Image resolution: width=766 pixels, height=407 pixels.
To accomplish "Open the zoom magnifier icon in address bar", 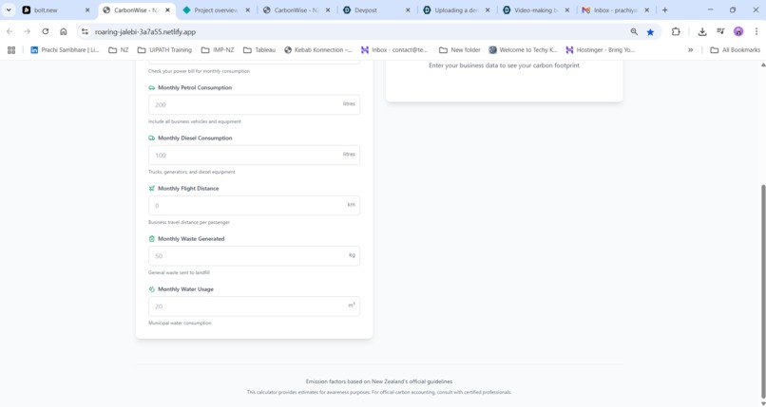I will (634, 31).
